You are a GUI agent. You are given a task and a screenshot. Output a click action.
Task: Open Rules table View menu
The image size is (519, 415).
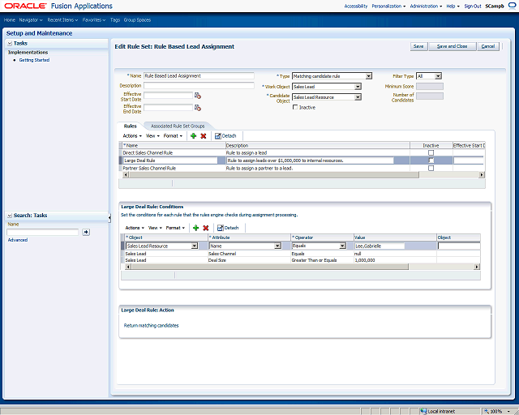152,135
